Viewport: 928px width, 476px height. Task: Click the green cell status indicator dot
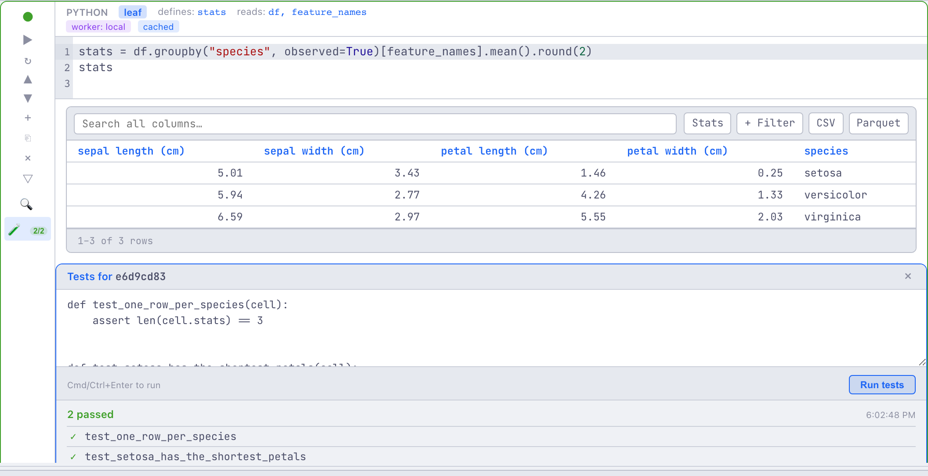(x=28, y=17)
